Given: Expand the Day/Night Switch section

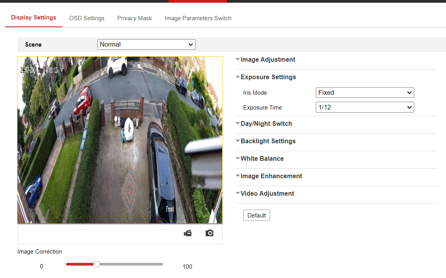Looking at the screenshot, I should tap(266, 124).
